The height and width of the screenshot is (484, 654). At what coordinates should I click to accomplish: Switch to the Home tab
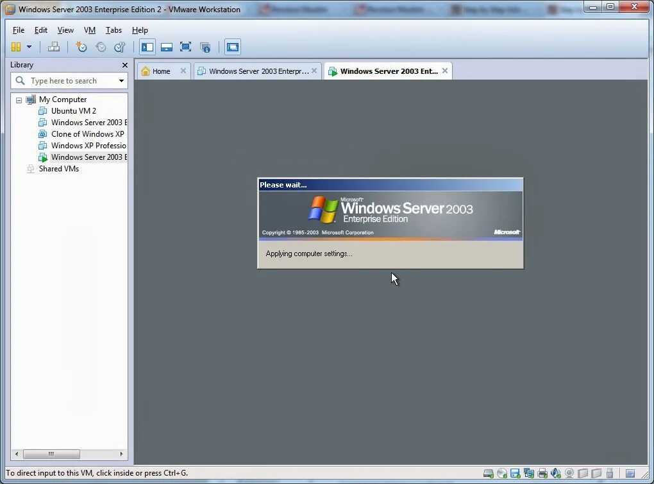(x=161, y=71)
